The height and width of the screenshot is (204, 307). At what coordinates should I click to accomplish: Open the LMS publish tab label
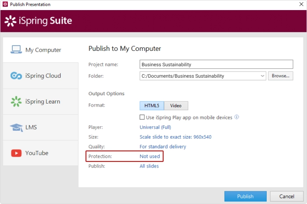31,127
